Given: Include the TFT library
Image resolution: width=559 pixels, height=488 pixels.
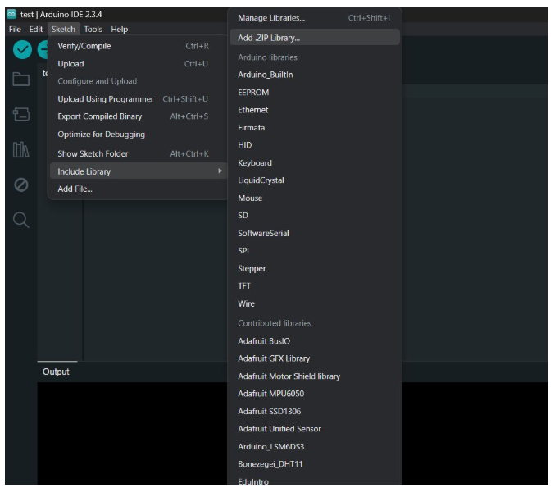Looking at the screenshot, I should [315, 286].
